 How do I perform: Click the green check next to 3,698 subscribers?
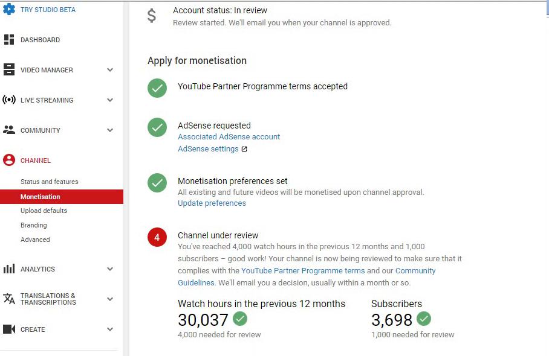click(x=424, y=319)
